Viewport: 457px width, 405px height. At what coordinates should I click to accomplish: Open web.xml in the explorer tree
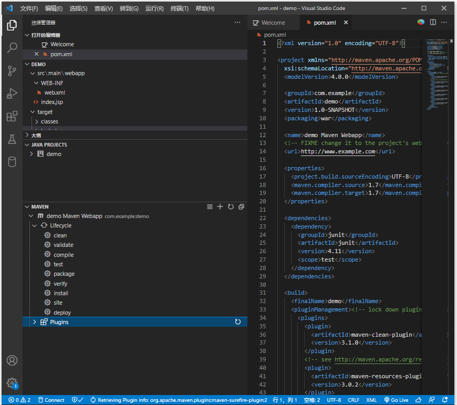coord(55,92)
